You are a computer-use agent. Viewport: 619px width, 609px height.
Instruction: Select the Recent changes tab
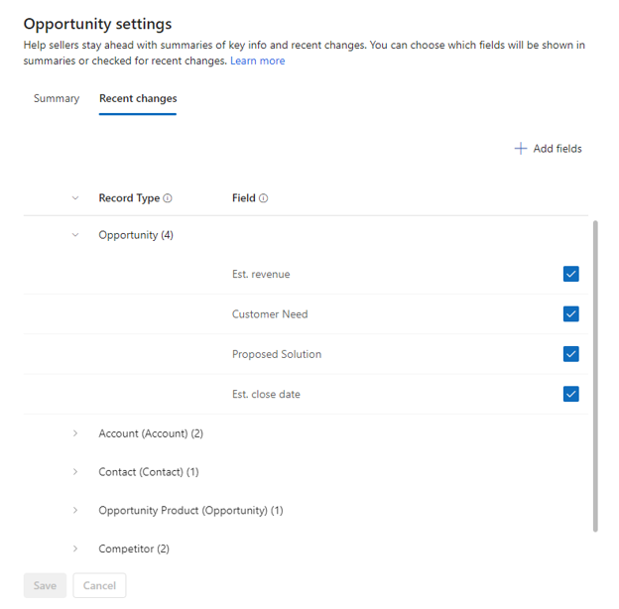click(x=138, y=98)
